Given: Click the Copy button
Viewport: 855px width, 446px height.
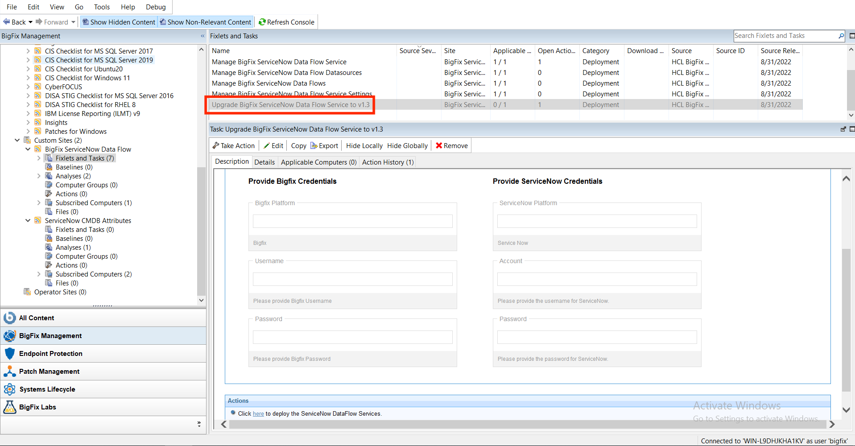Looking at the screenshot, I should (x=298, y=146).
